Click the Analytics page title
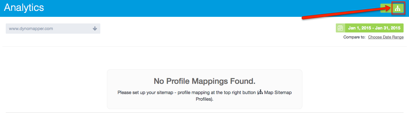Viewport: 409px width, 113px height. click(24, 8)
